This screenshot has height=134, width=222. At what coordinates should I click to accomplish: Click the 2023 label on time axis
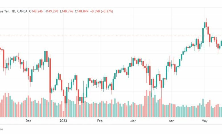point(63,121)
